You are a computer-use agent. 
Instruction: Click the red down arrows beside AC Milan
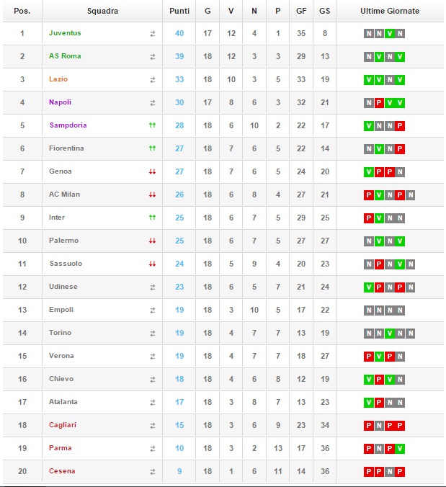point(152,195)
